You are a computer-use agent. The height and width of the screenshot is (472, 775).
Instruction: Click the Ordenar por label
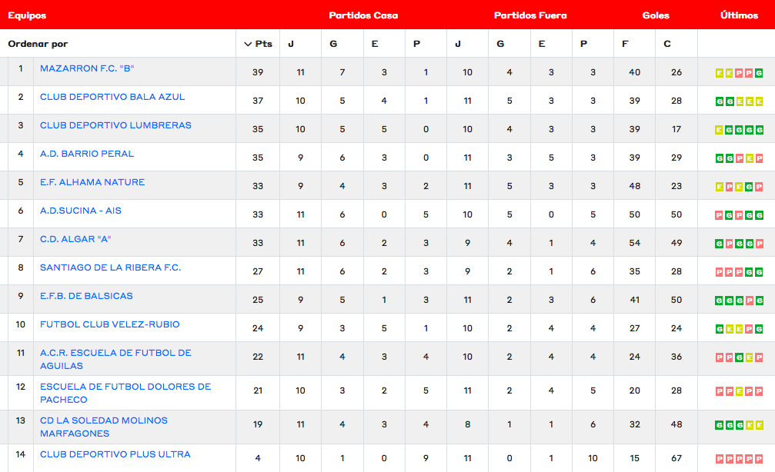tap(38, 44)
